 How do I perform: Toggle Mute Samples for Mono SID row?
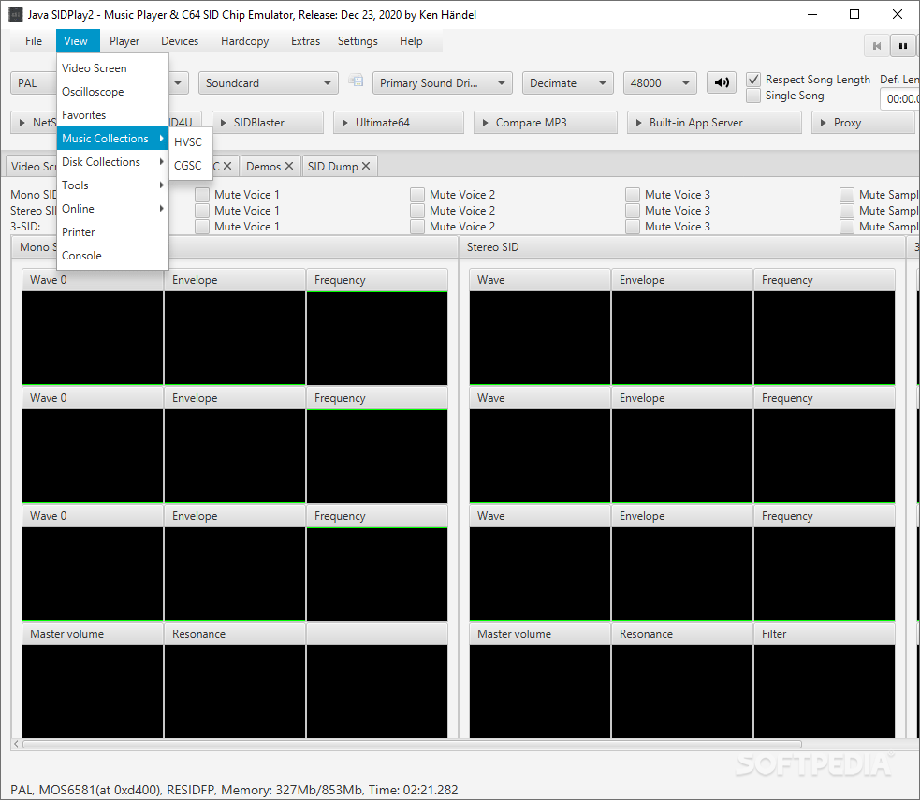tap(847, 195)
